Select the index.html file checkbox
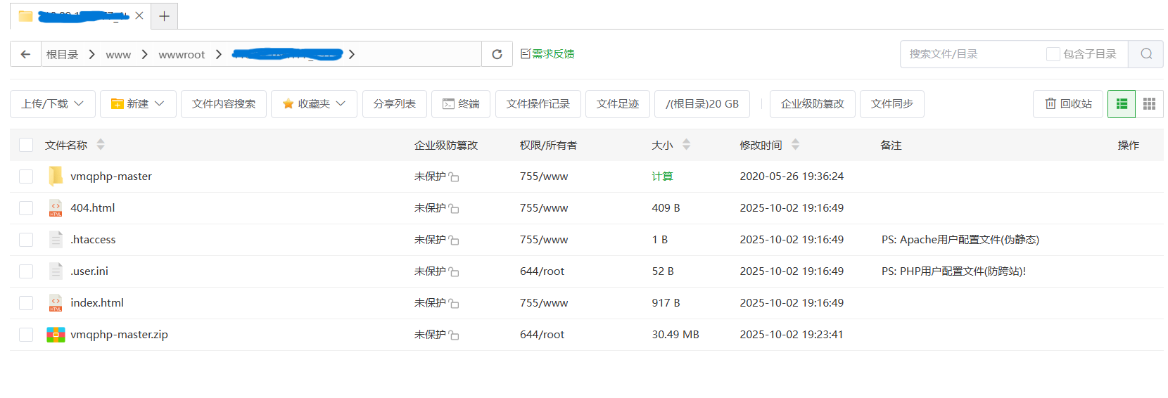Image resolution: width=1168 pixels, height=398 pixels. click(26, 303)
